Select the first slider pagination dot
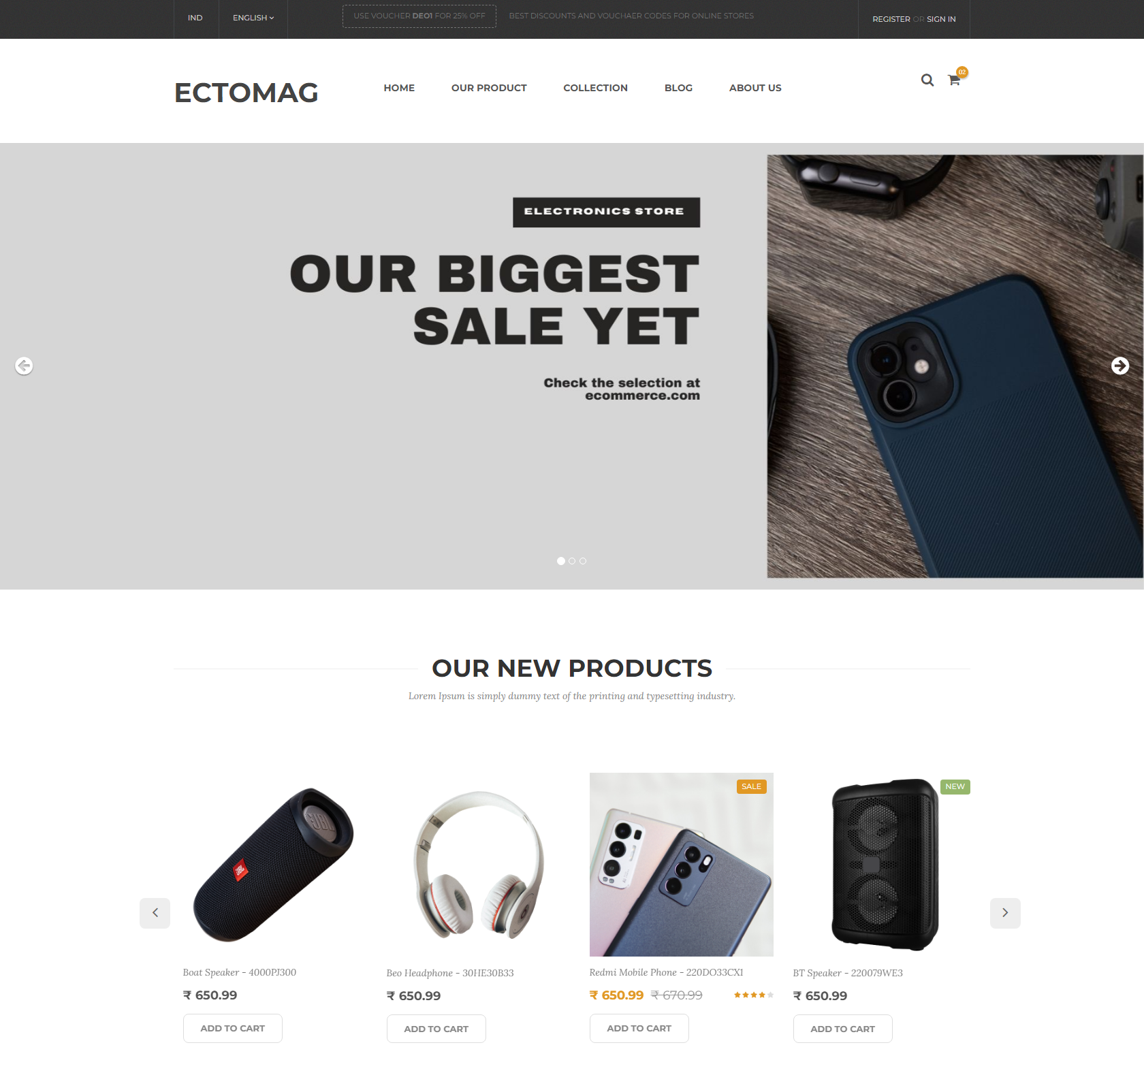Image resolution: width=1144 pixels, height=1090 pixels. tap(561, 561)
